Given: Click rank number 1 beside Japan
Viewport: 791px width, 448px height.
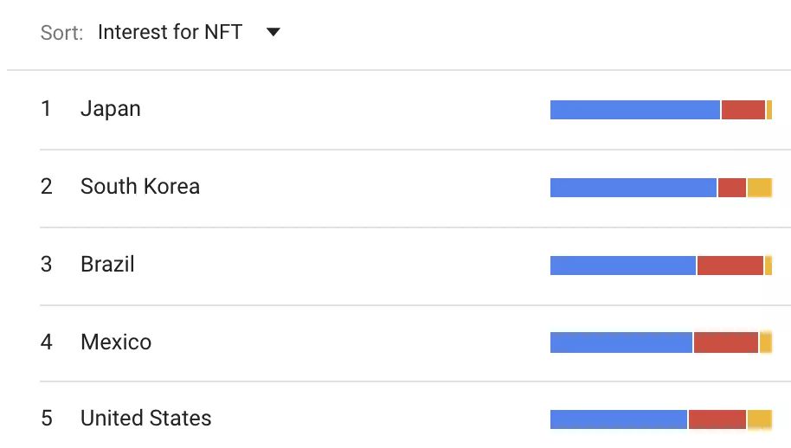Looking at the screenshot, I should point(46,109).
